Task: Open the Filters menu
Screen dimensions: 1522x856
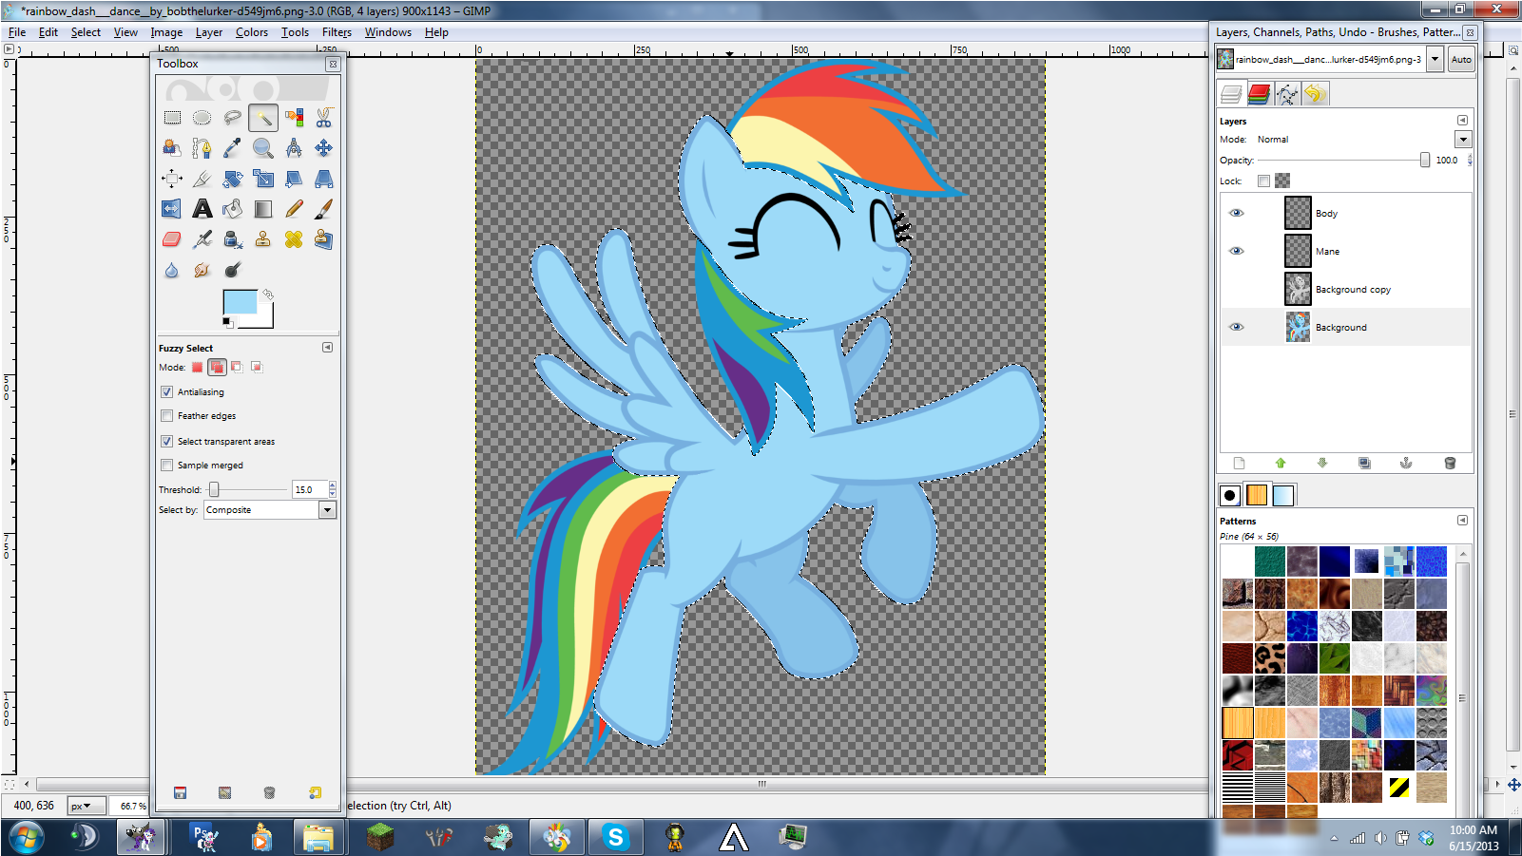Action: click(337, 32)
